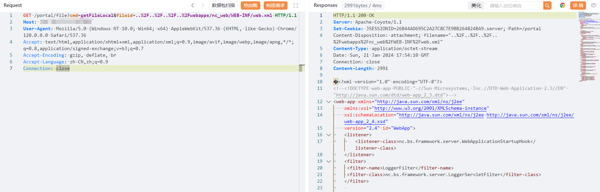Viewport: 600px width, 192px height.
Task: Go to the next request with the right chevron
Action: pos(203,5)
